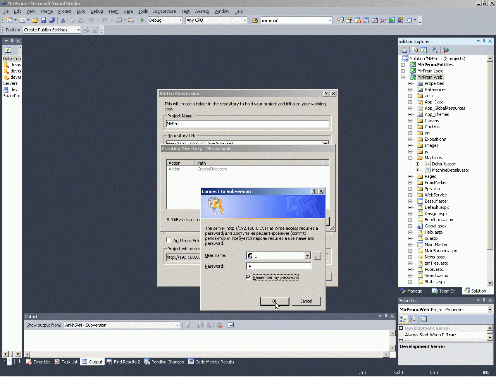Click the Project Name field in Add to Subversion

(x=247, y=124)
